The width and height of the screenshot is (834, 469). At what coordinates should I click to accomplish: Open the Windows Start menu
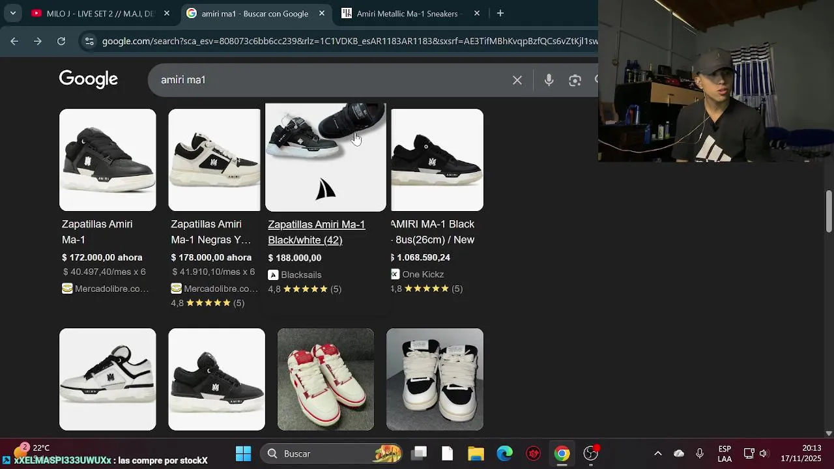[x=243, y=453]
